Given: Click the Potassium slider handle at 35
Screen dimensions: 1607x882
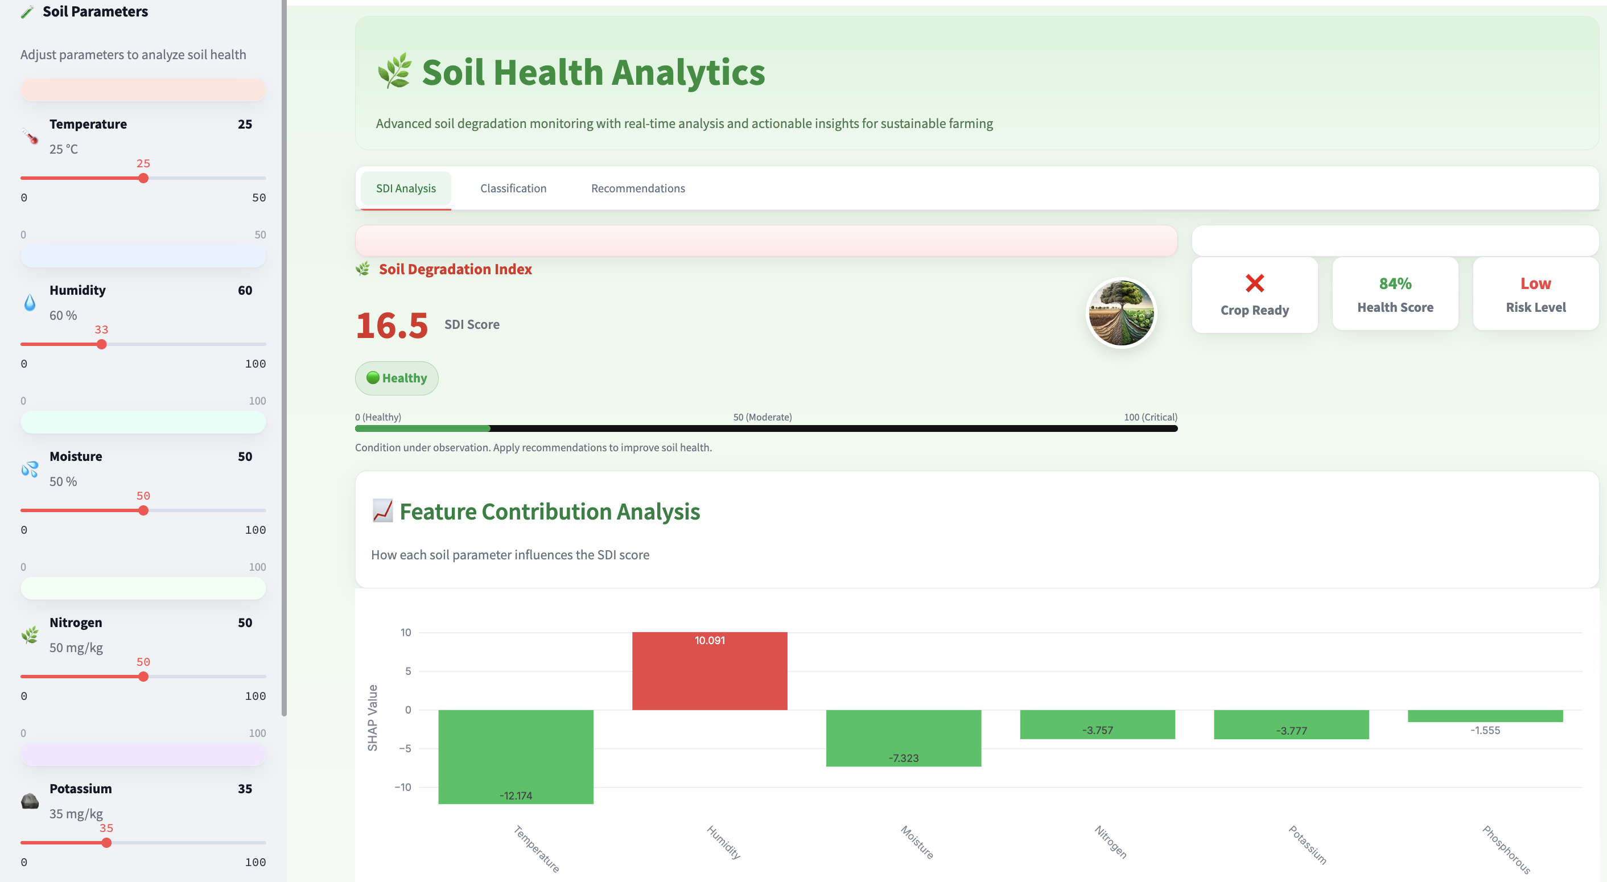Looking at the screenshot, I should pos(106,843).
